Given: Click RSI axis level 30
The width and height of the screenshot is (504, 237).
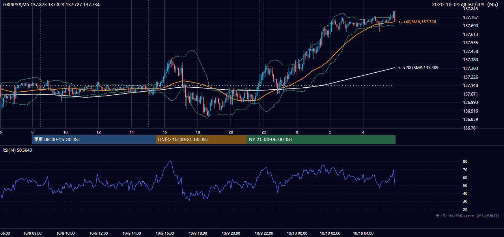Looking at the screenshot, I should tap(465, 201).
